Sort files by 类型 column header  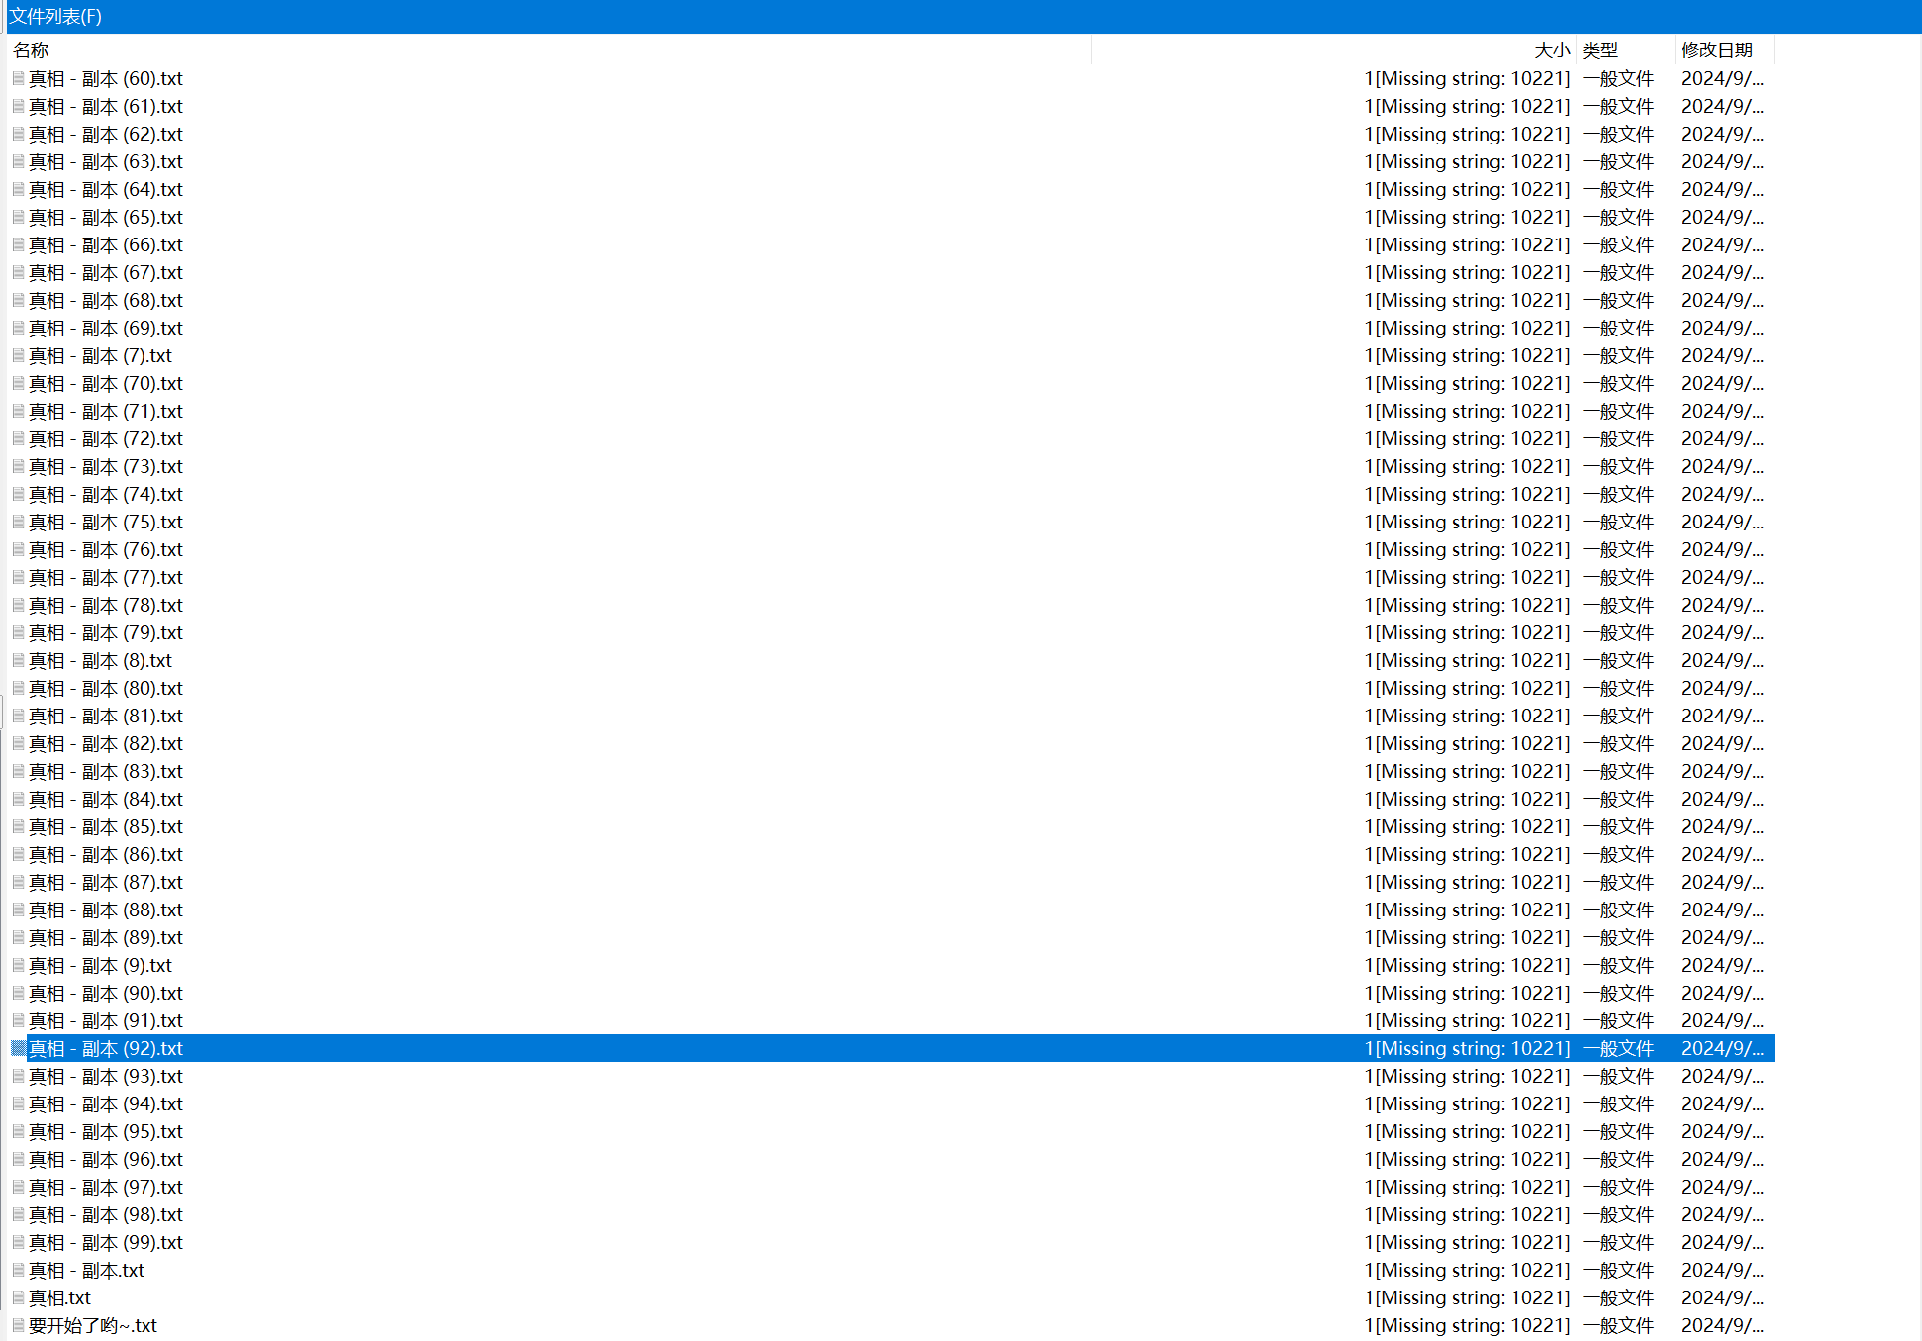[1599, 49]
